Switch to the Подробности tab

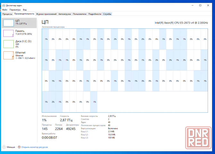coord(95,14)
